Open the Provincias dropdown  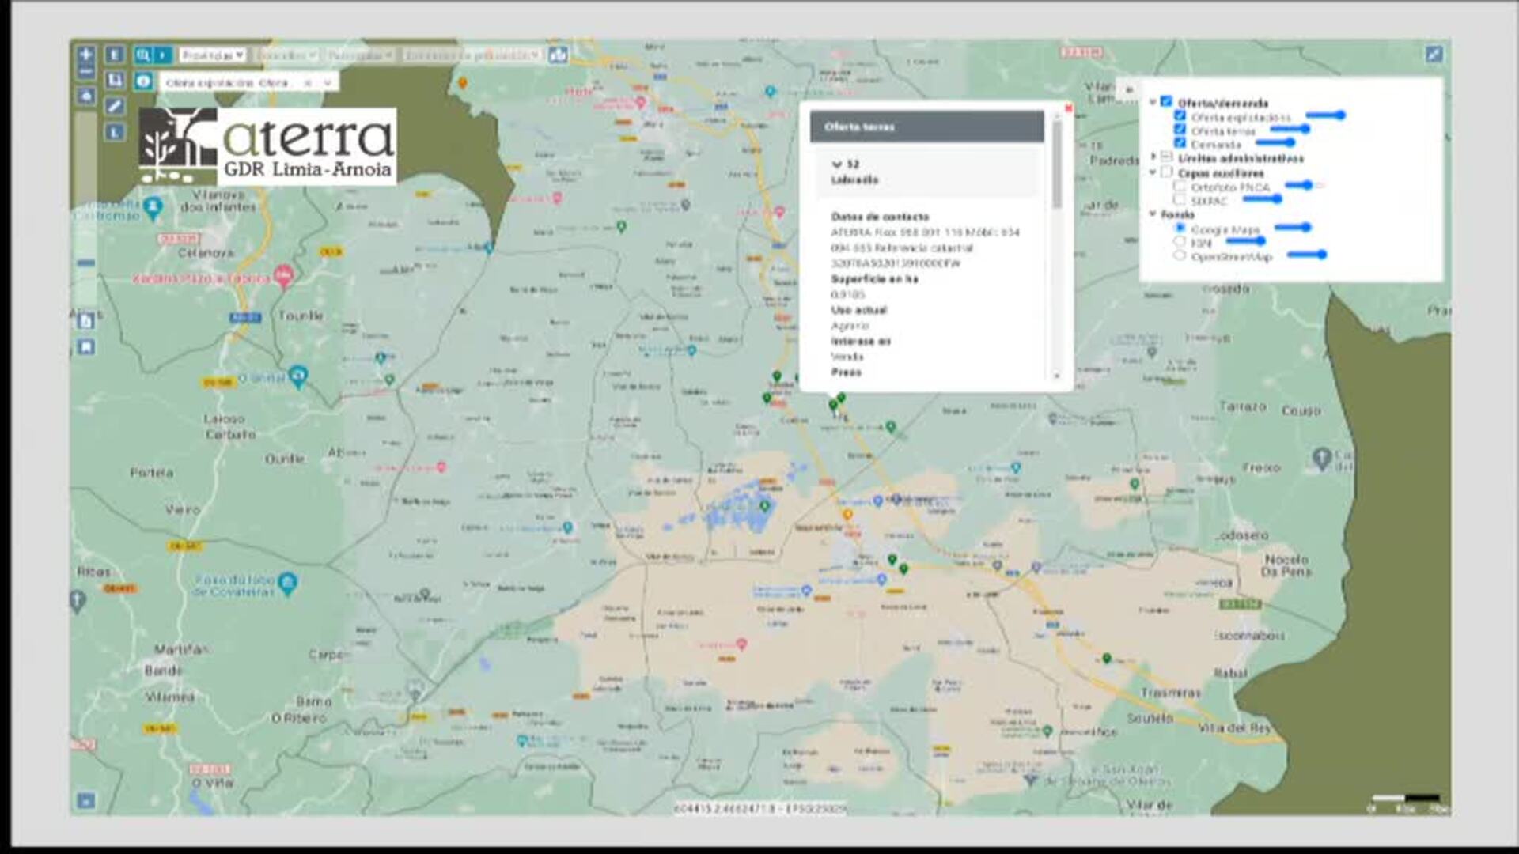coord(211,55)
